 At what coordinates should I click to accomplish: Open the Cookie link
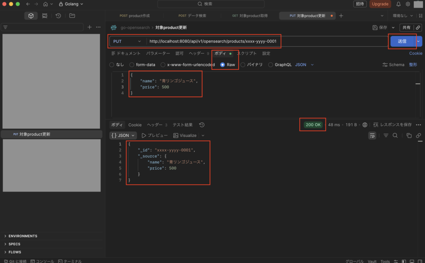(x=415, y=54)
